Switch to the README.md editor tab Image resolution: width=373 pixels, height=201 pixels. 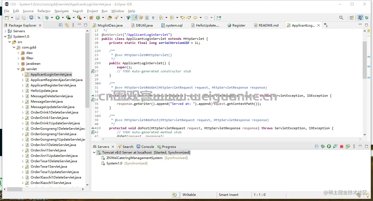tap(266, 25)
